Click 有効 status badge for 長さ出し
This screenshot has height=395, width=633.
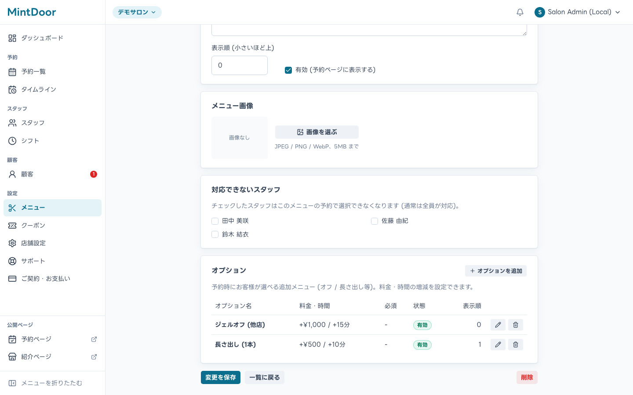422,345
